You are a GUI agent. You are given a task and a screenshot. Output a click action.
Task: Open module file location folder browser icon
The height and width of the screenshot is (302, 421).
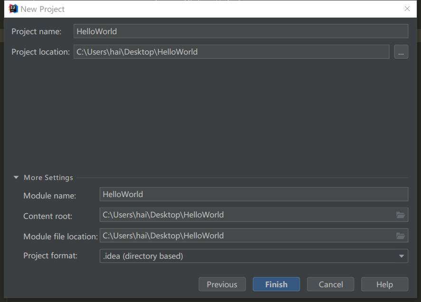tap(401, 236)
